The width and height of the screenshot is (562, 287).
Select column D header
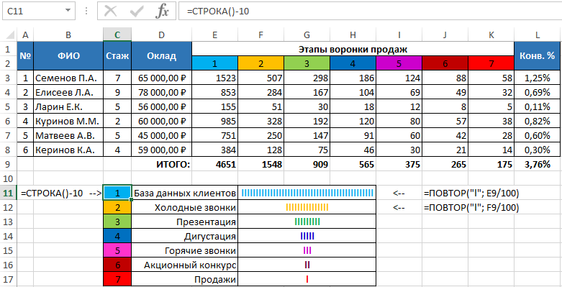click(x=161, y=35)
